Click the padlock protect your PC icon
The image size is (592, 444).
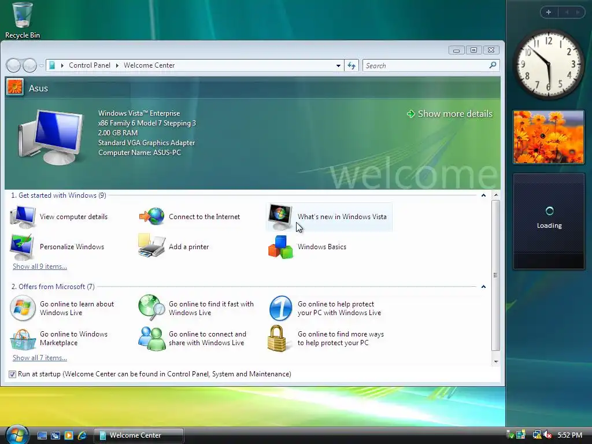[277, 338]
